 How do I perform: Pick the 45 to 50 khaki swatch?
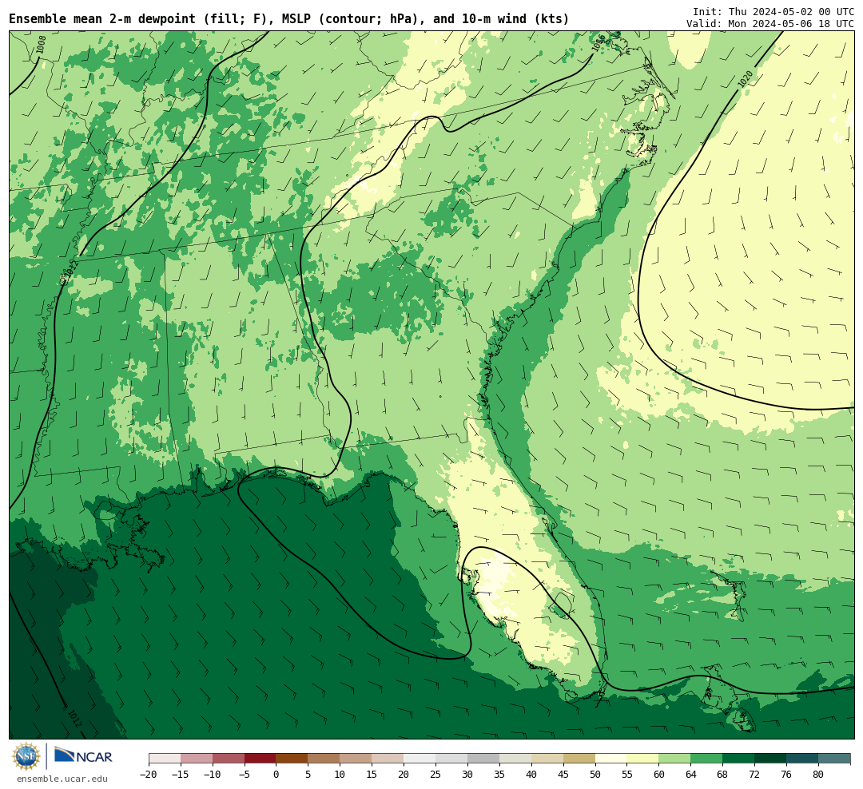click(x=579, y=759)
